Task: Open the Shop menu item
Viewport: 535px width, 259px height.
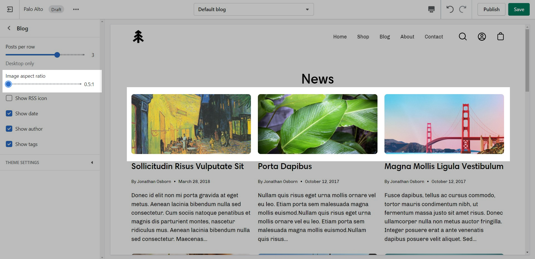Action: (363, 37)
